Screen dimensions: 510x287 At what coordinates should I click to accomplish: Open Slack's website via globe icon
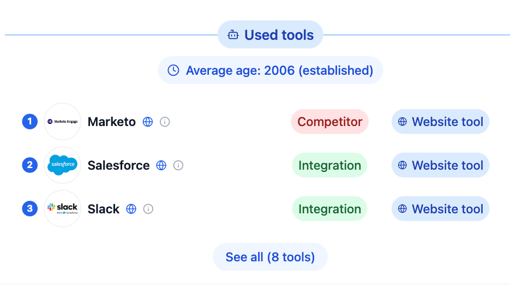131,209
